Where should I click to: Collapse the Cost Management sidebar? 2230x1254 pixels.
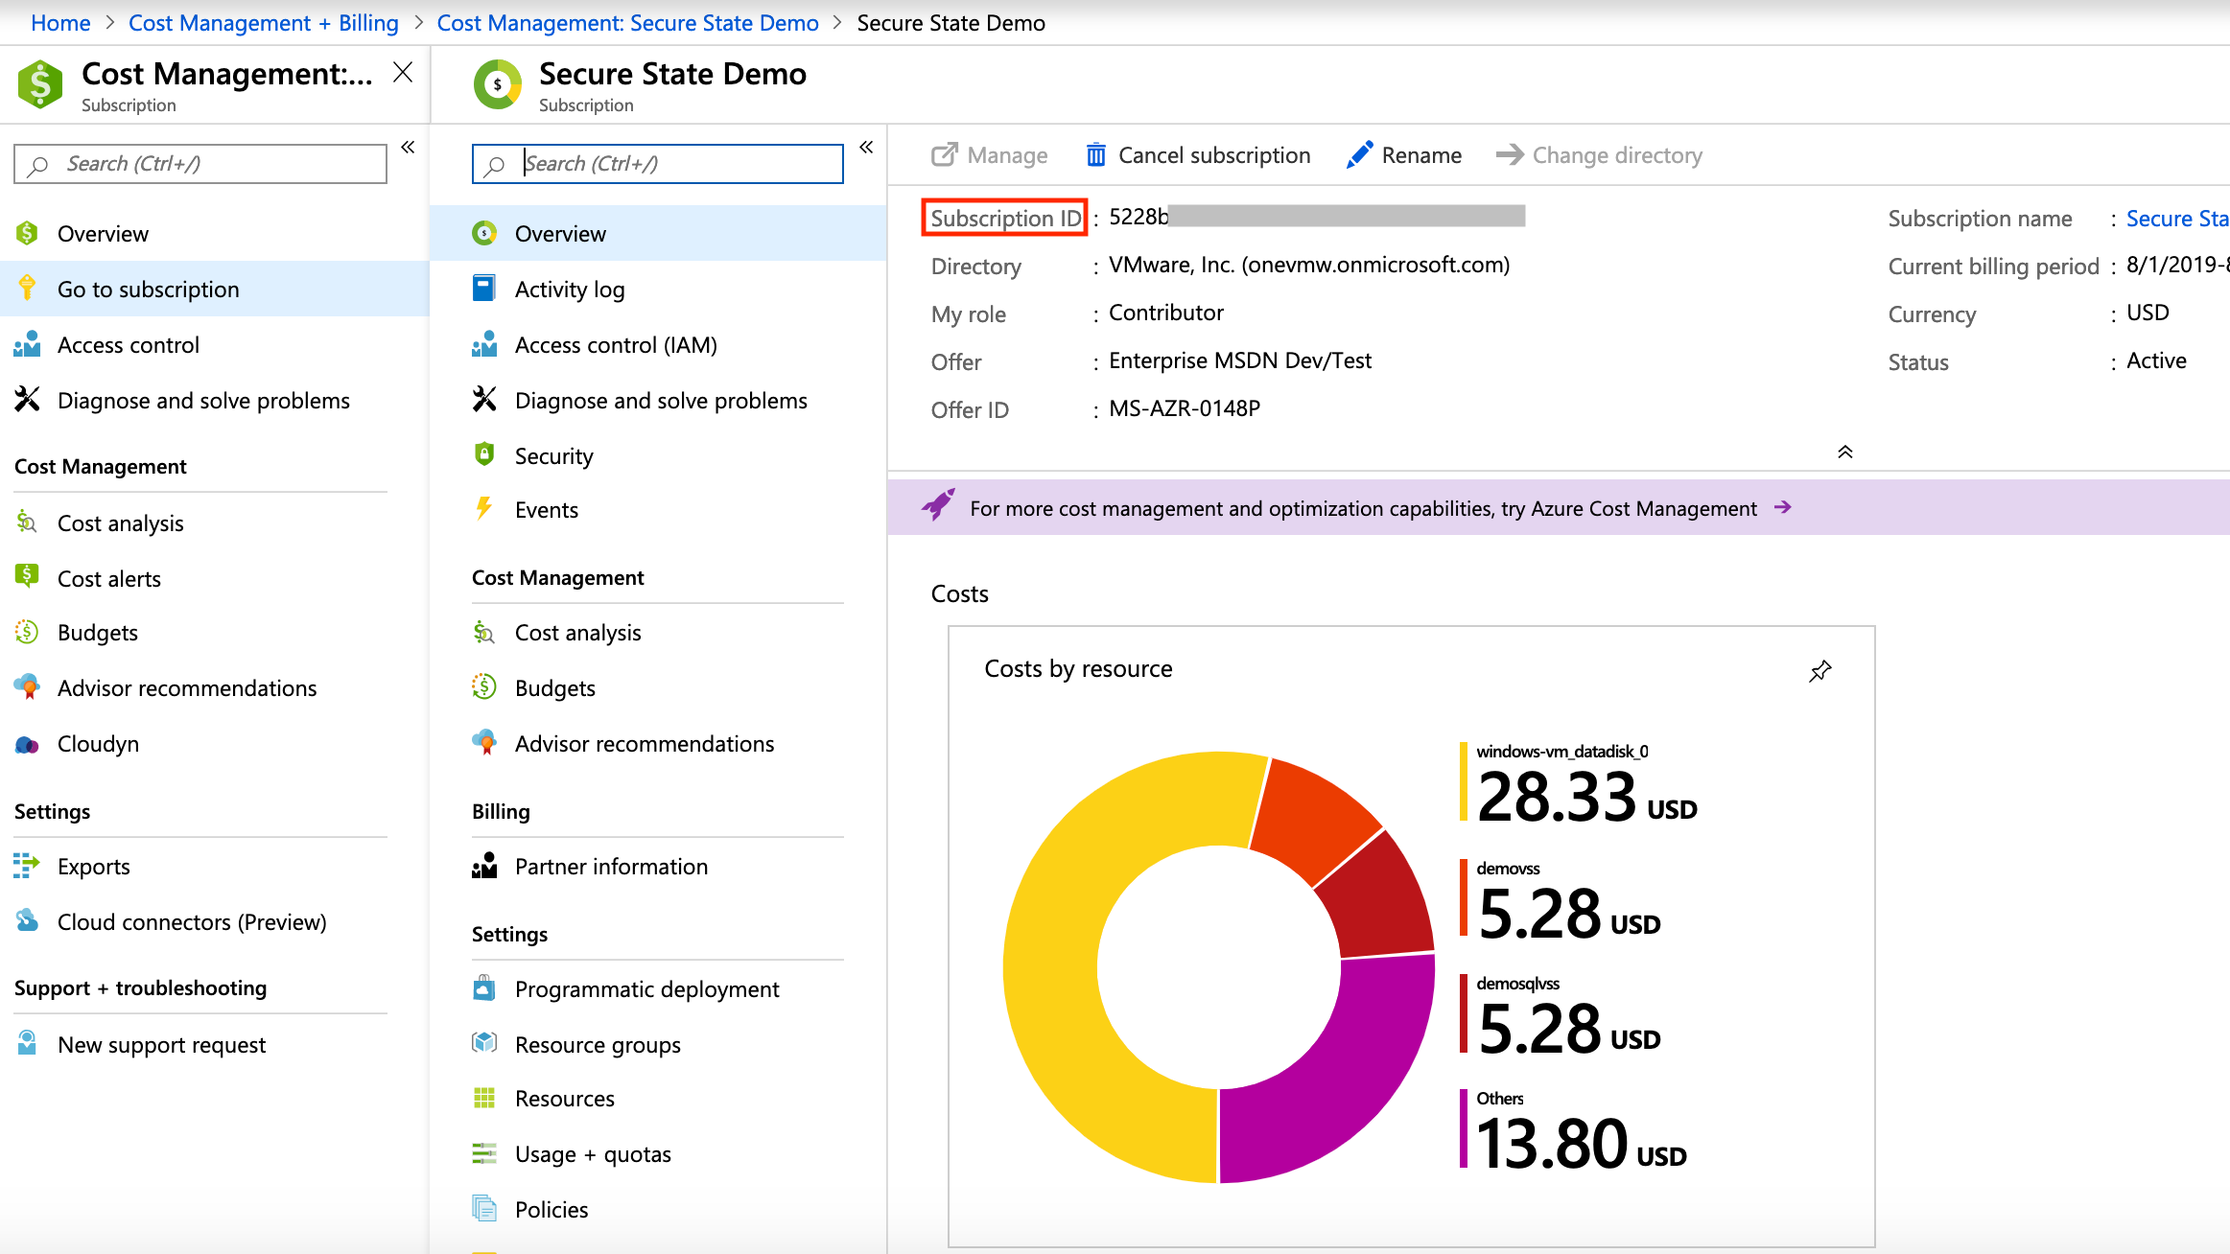(x=407, y=147)
